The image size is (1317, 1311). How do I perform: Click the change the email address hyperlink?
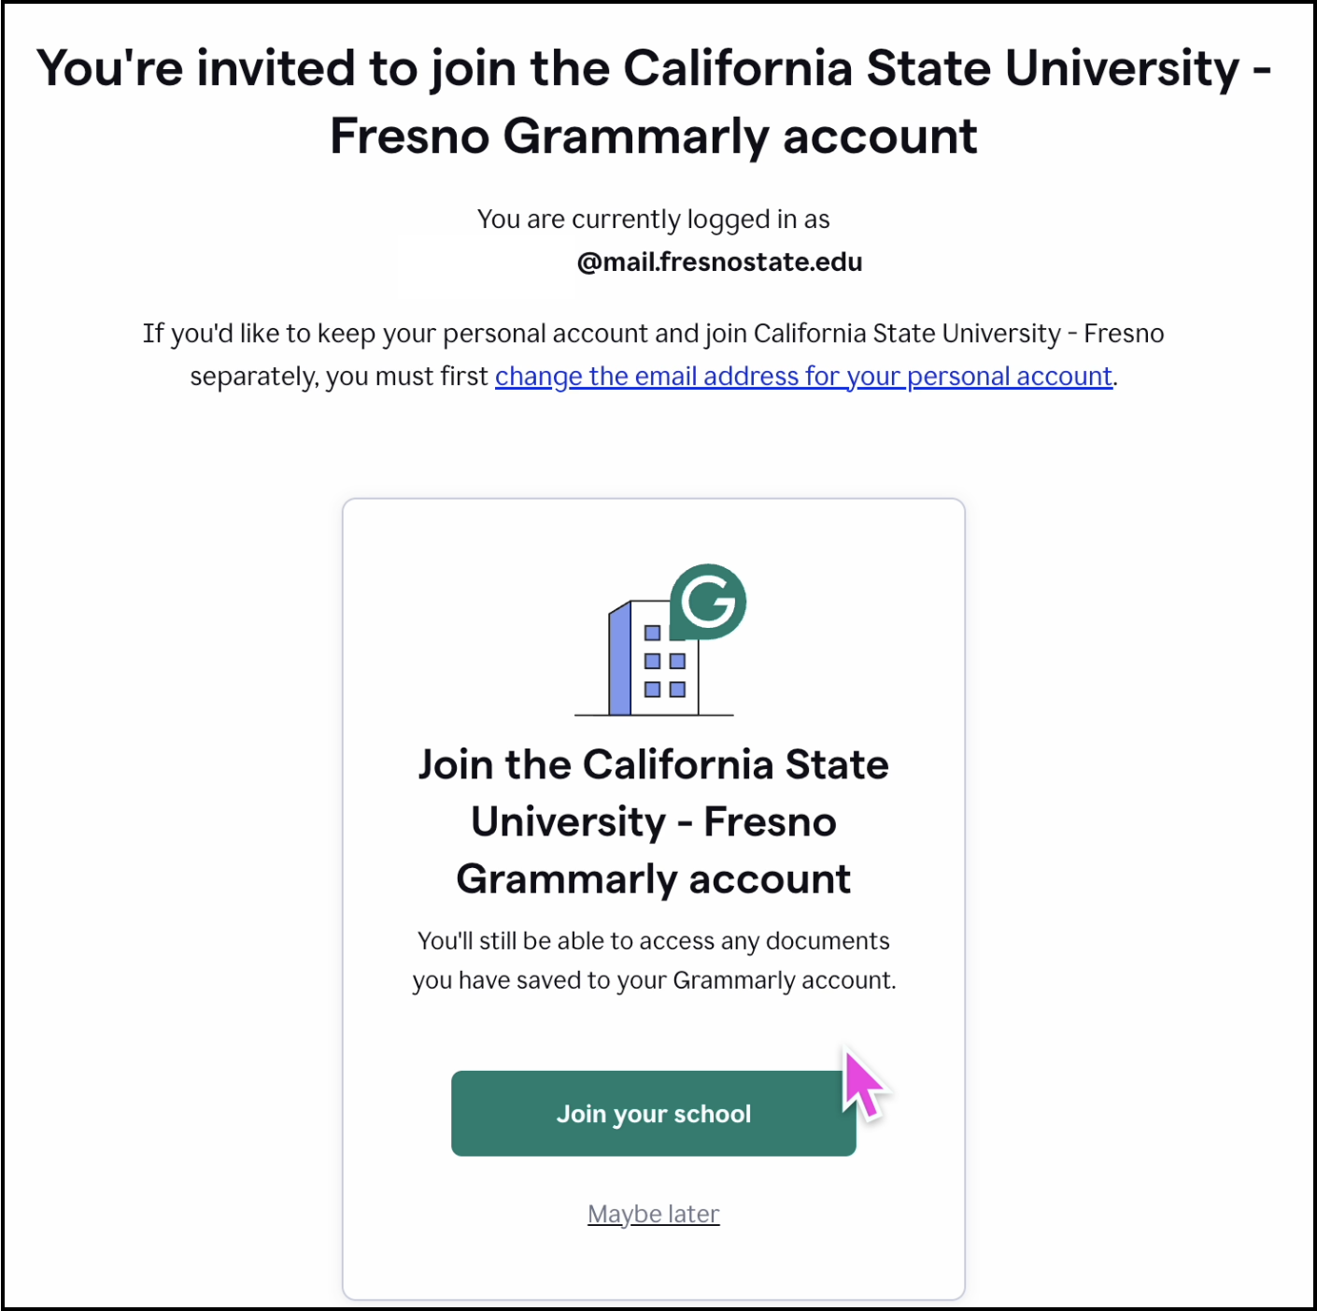point(802,376)
